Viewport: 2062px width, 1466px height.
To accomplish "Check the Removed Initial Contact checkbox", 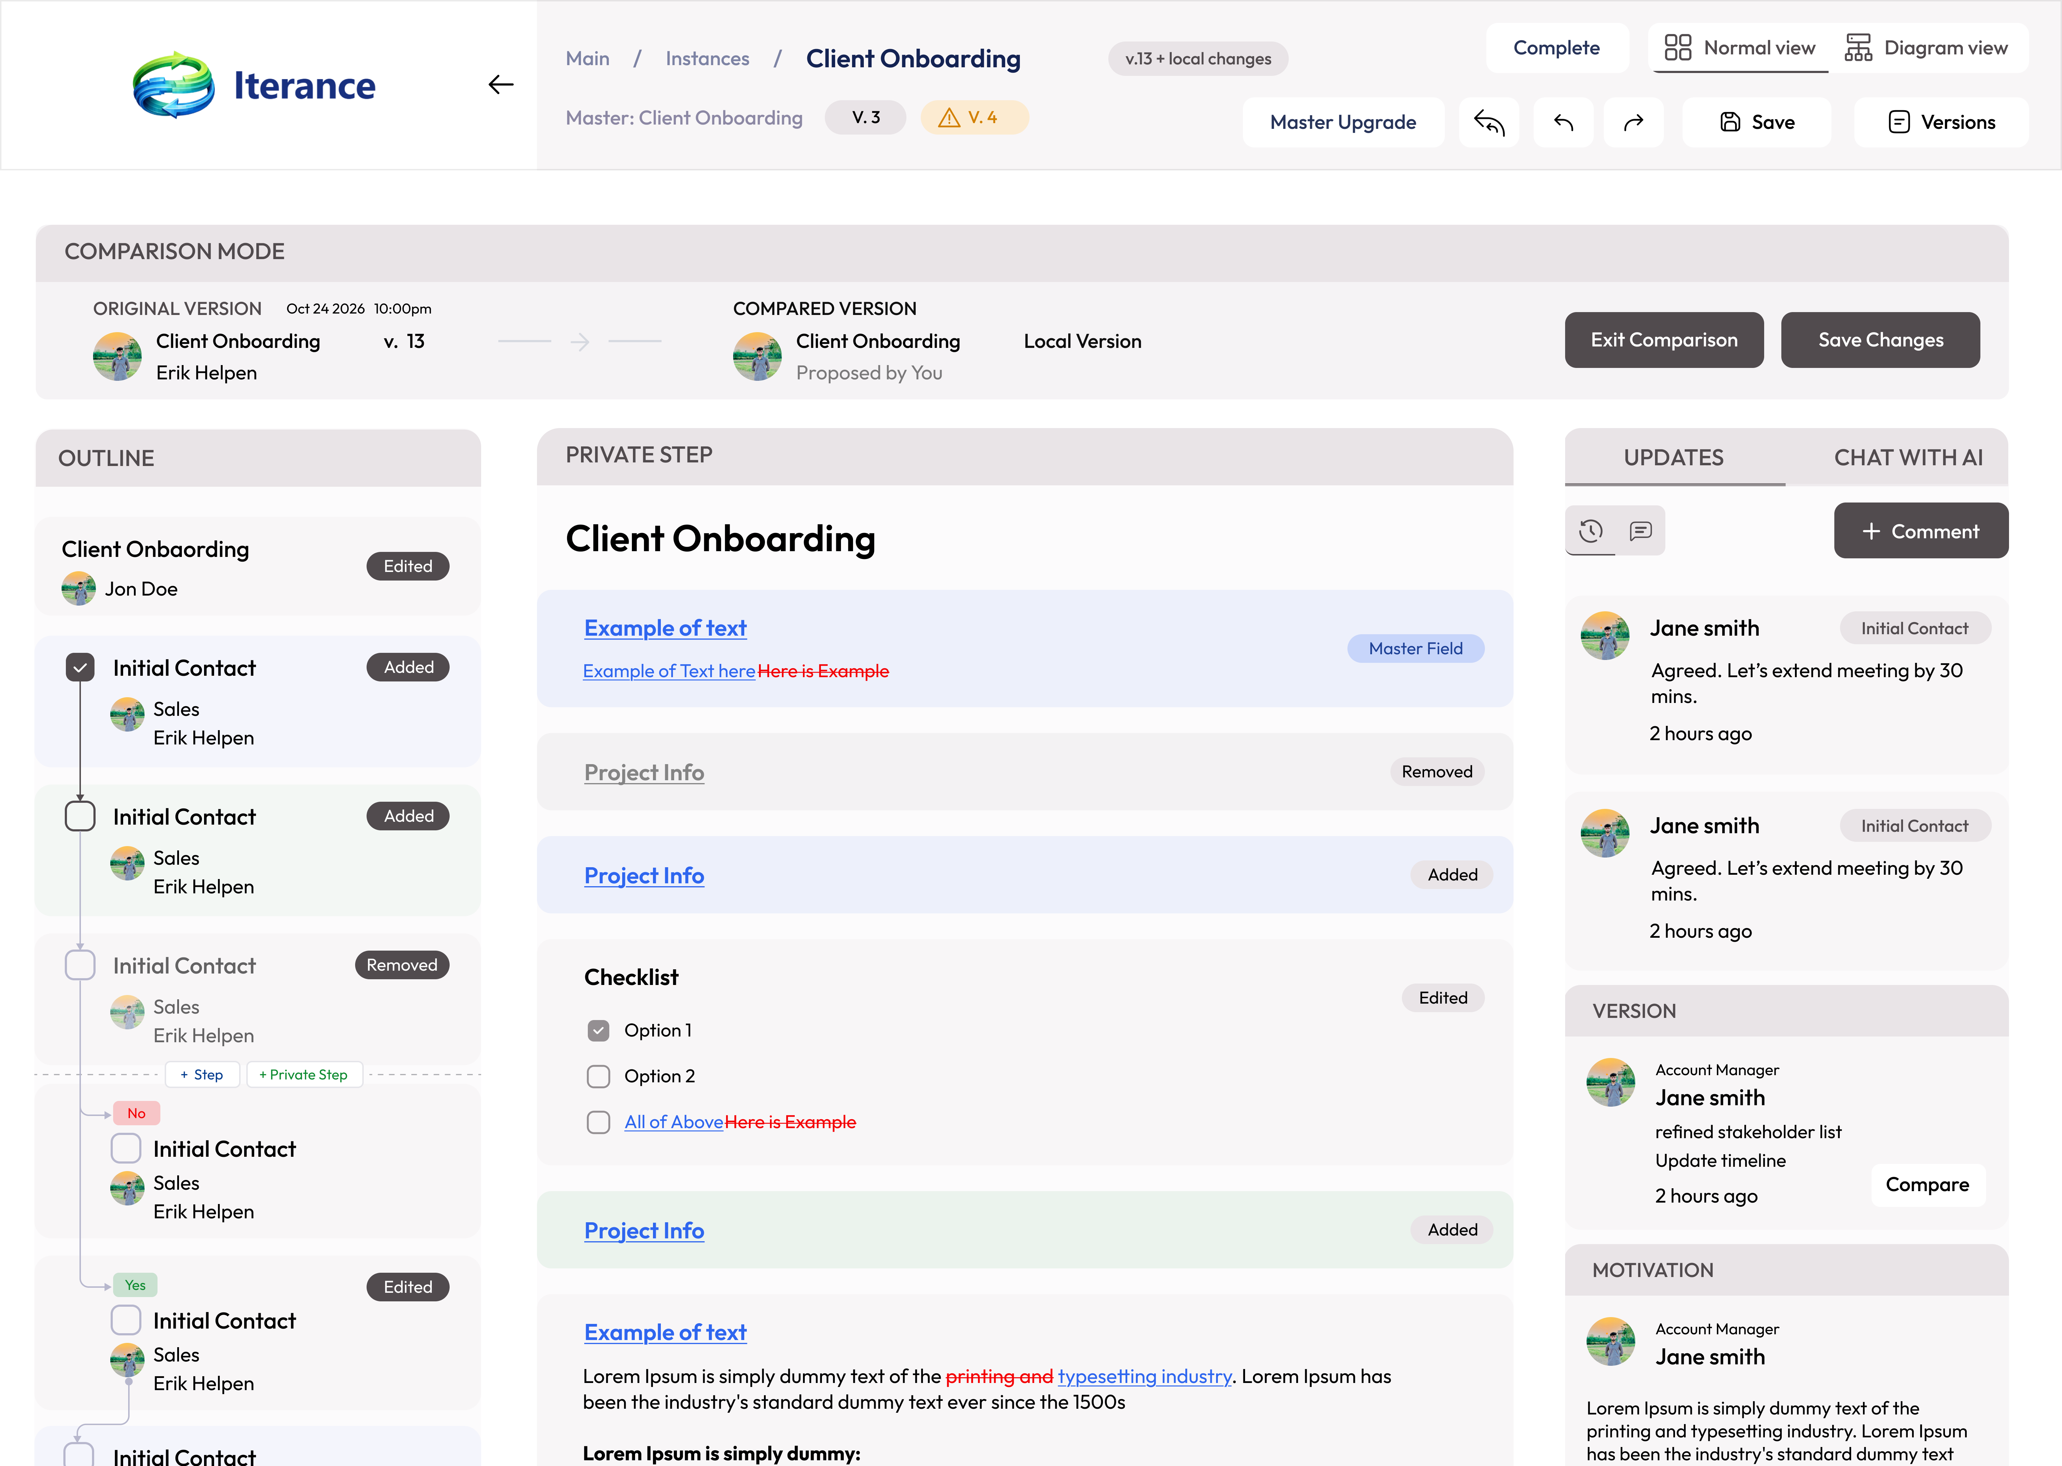I will 80,965.
